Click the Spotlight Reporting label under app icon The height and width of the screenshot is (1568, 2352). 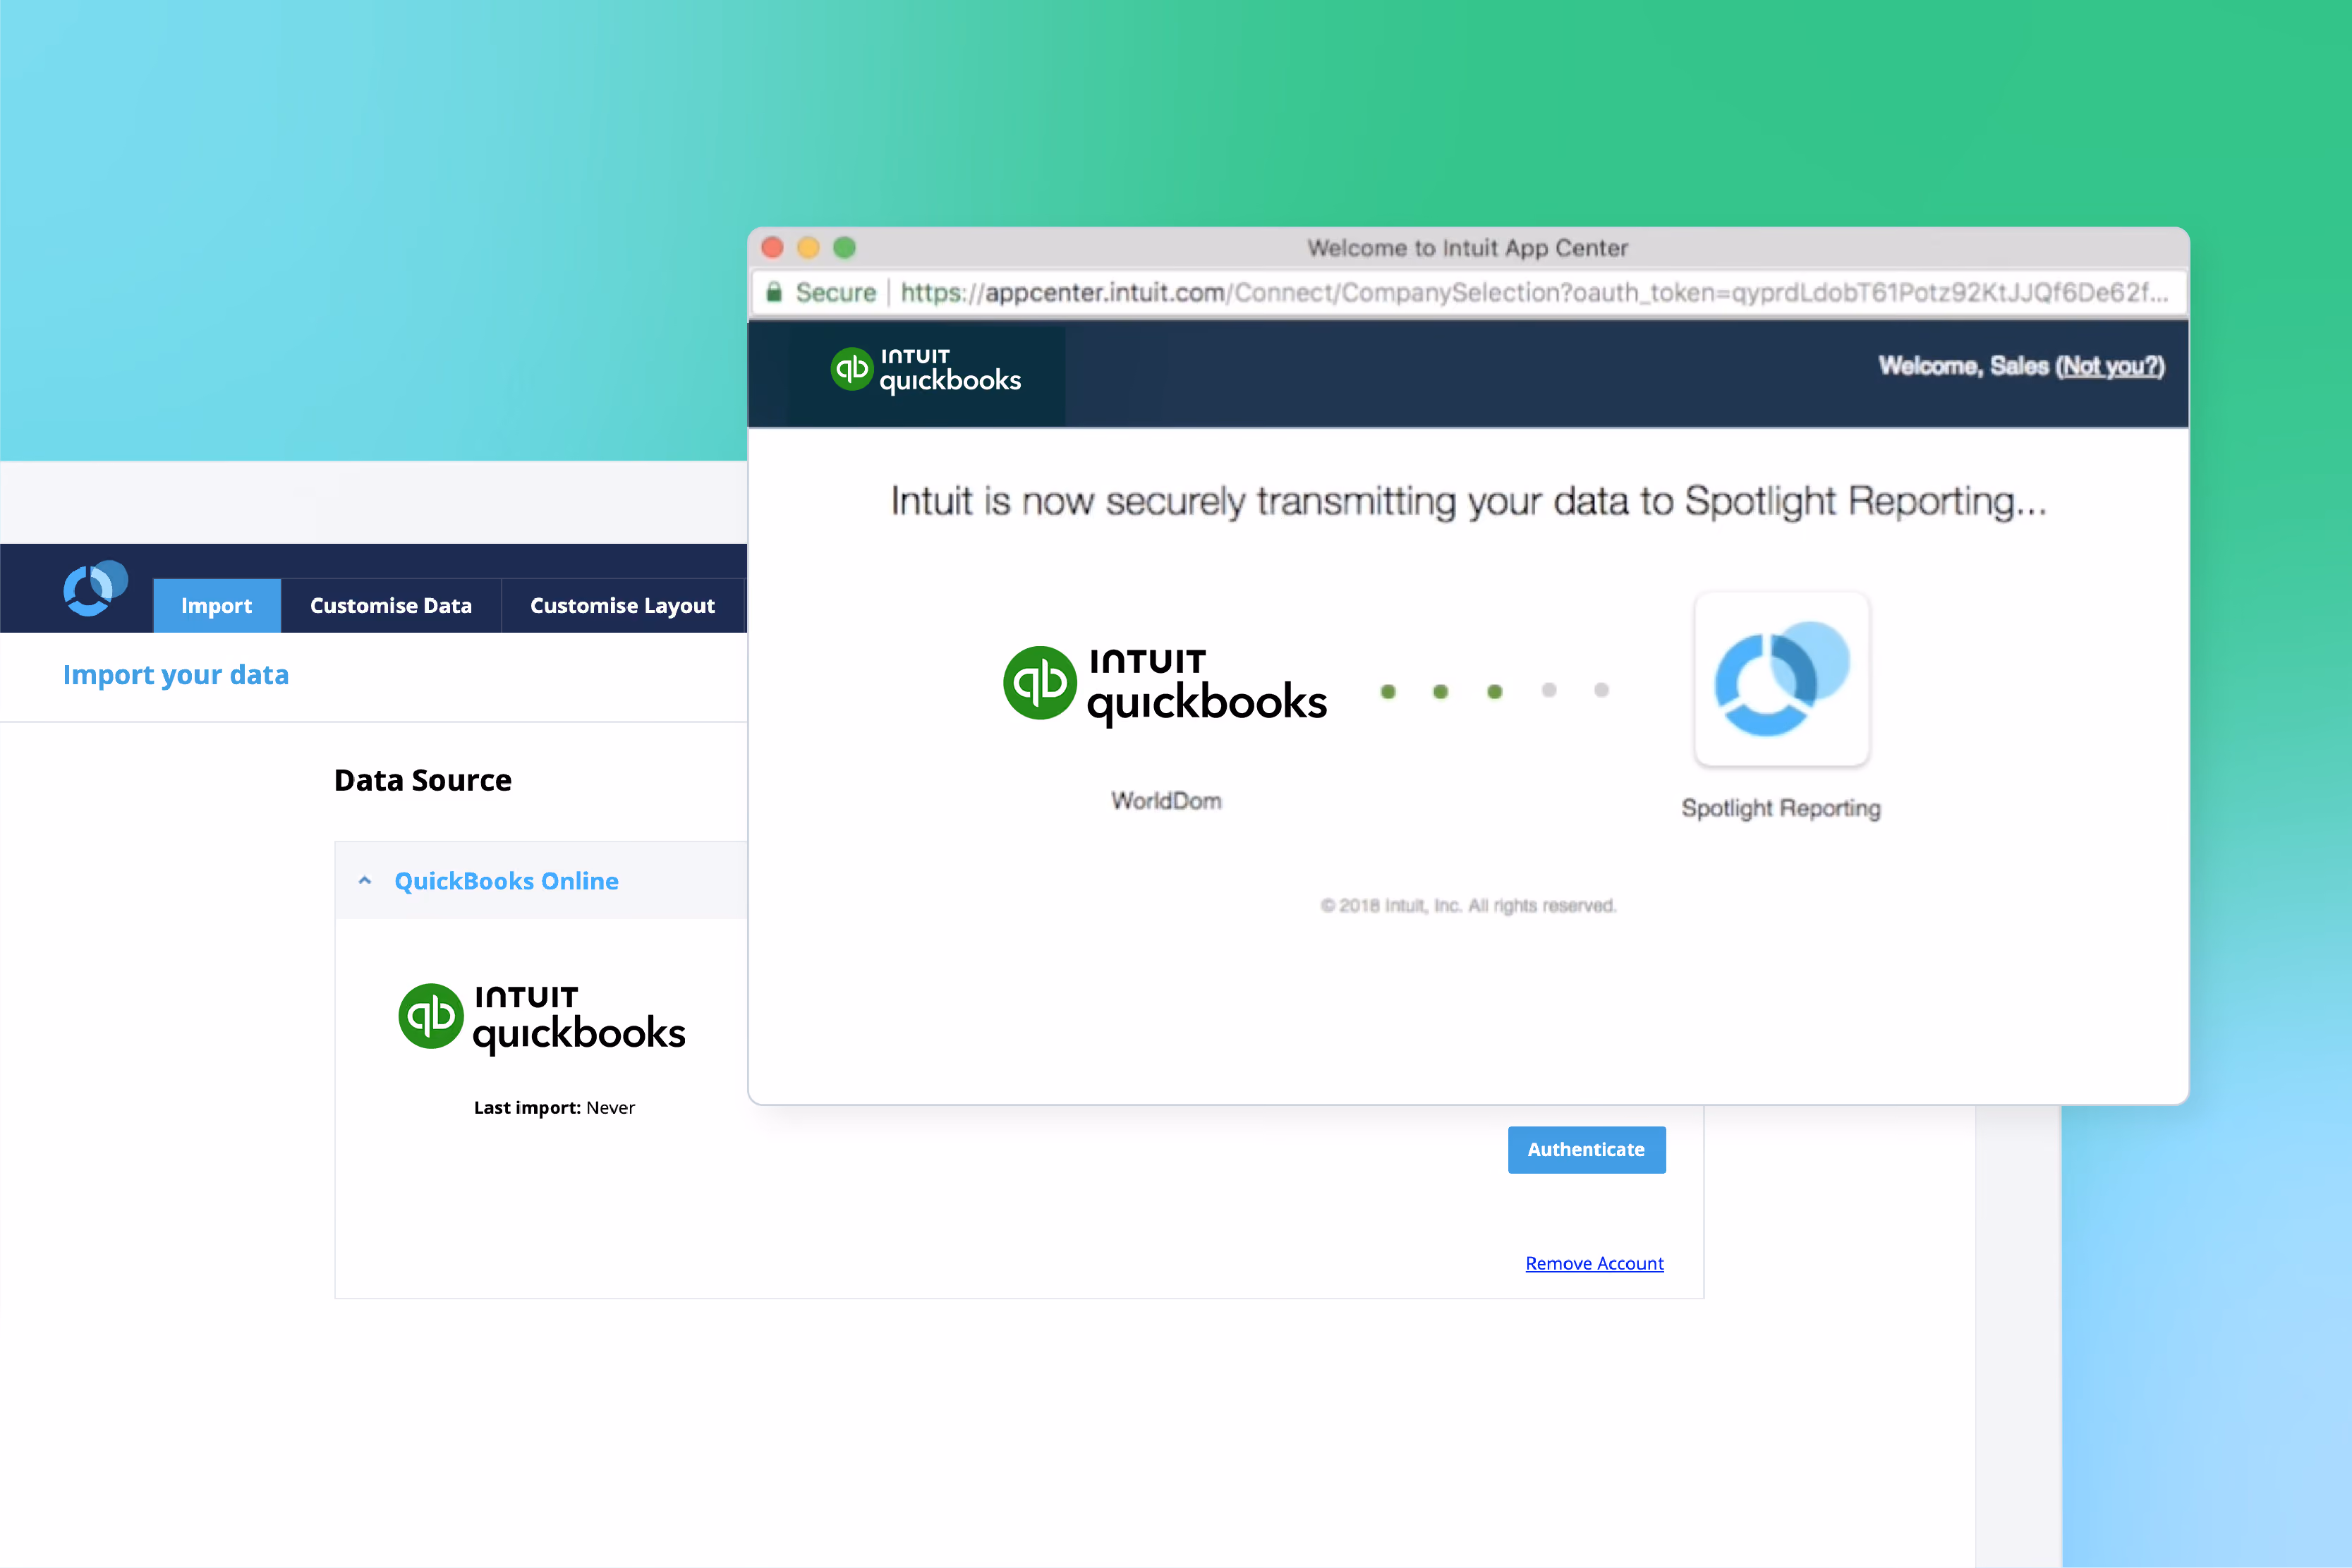pyautogui.click(x=1781, y=808)
